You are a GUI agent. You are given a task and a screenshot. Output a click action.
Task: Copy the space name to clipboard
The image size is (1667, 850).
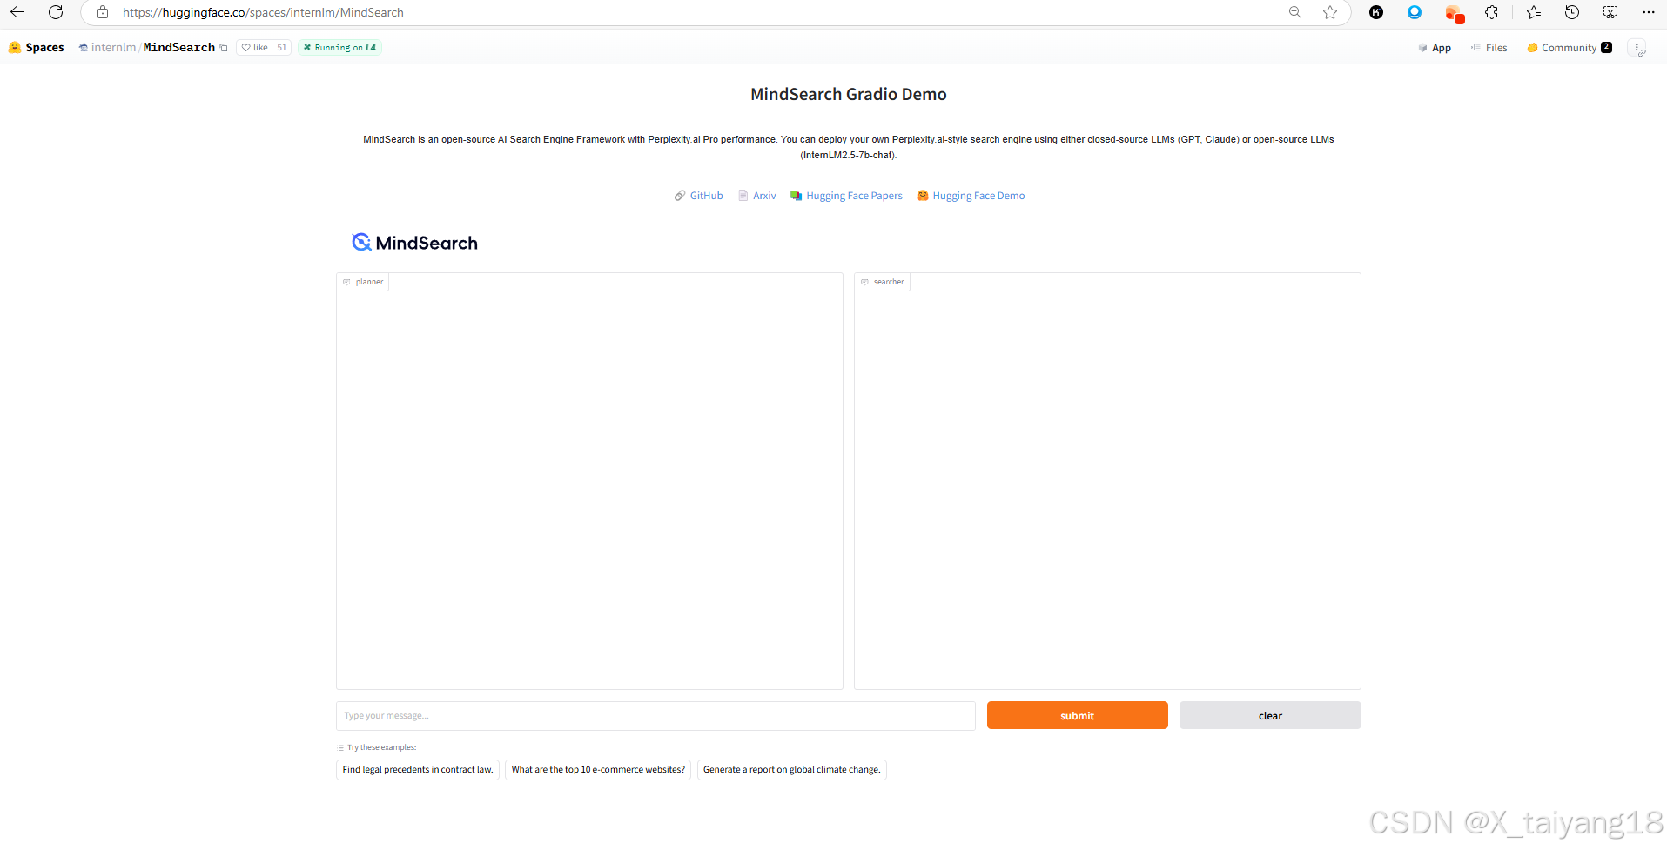tap(224, 48)
